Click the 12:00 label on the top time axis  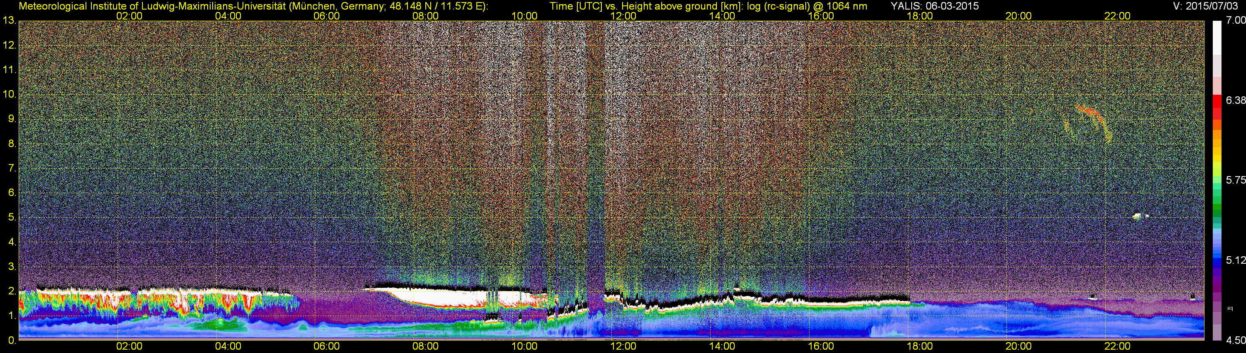(623, 16)
